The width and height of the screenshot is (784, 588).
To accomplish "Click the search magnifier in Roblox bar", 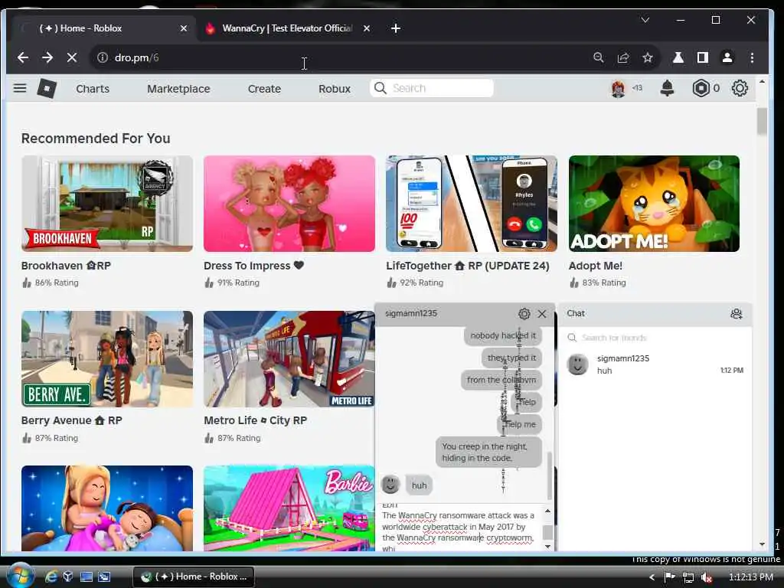I will [x=380, y=88].
